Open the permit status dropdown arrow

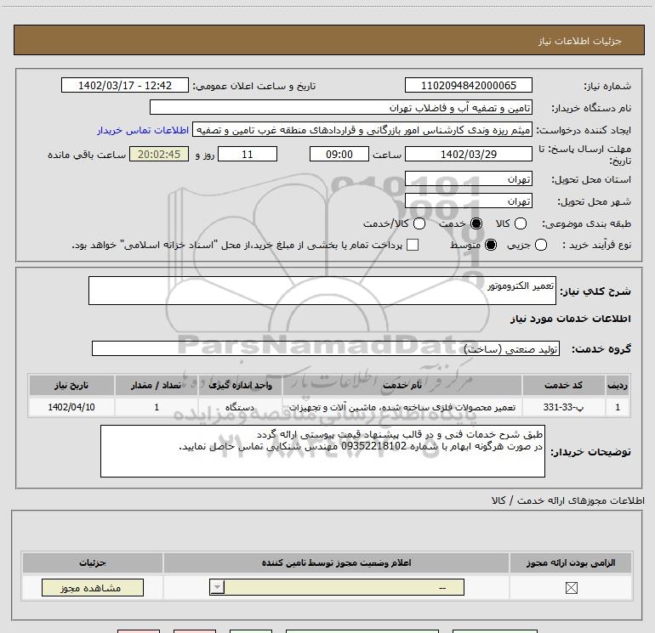tap(217, 587)
